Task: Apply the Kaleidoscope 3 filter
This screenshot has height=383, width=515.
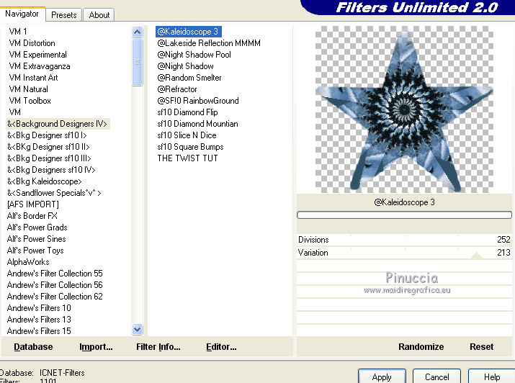Action: tap(382, 377)
